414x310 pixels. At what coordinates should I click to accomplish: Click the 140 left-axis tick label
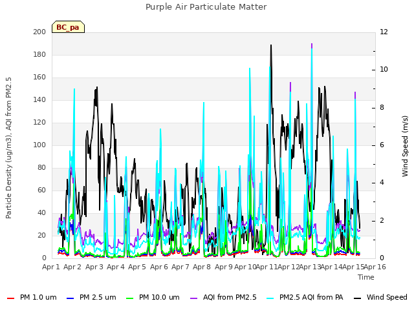[x=39, y=100]
